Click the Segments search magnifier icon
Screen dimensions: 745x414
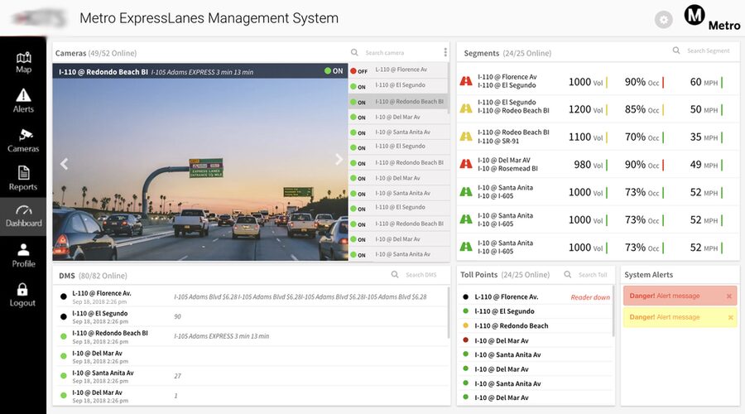(x=676, y=51)
